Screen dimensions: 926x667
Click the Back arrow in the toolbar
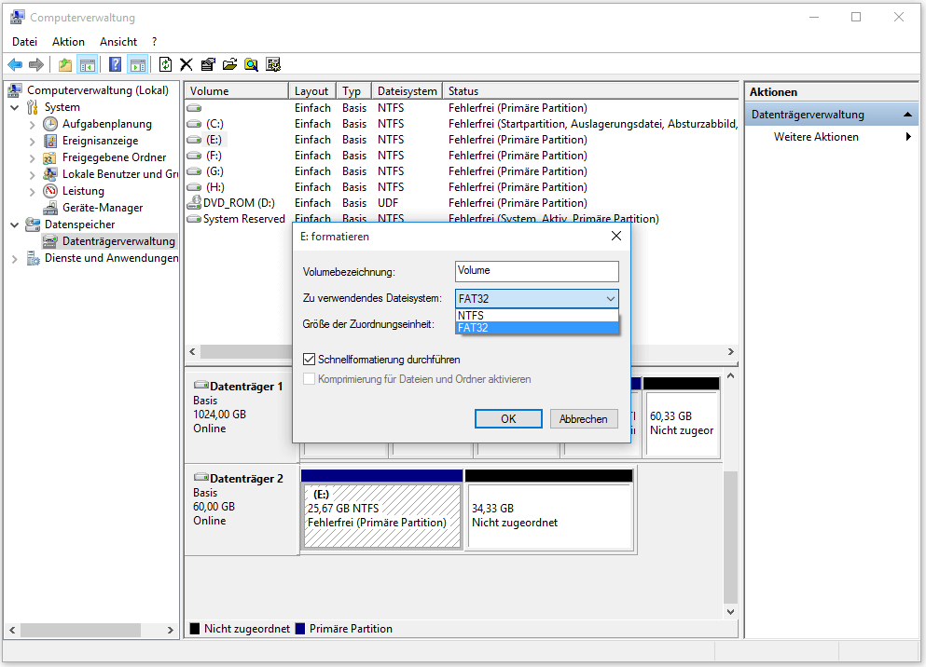(15, 65)
